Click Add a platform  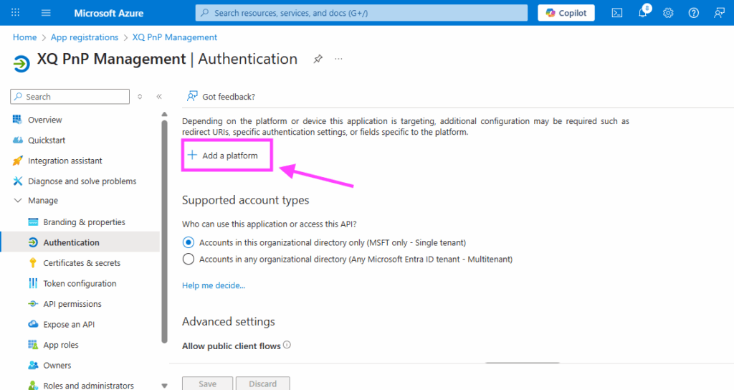click(x=223, y=156)
